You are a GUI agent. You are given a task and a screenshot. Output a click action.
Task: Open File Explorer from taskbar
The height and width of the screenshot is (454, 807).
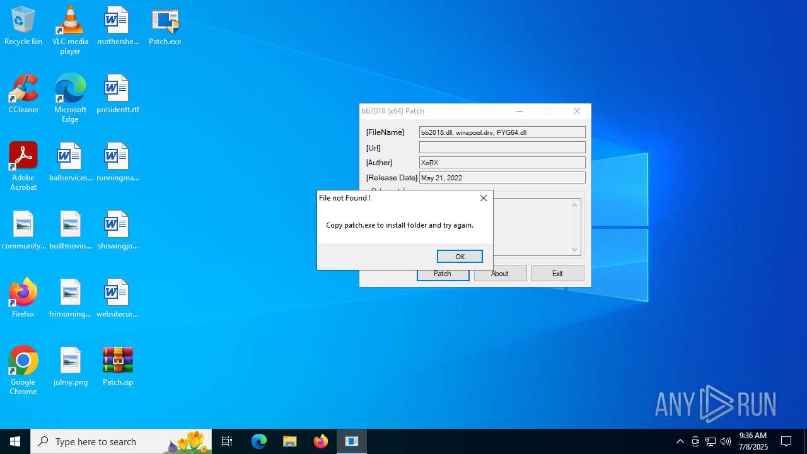click(290, 441)
